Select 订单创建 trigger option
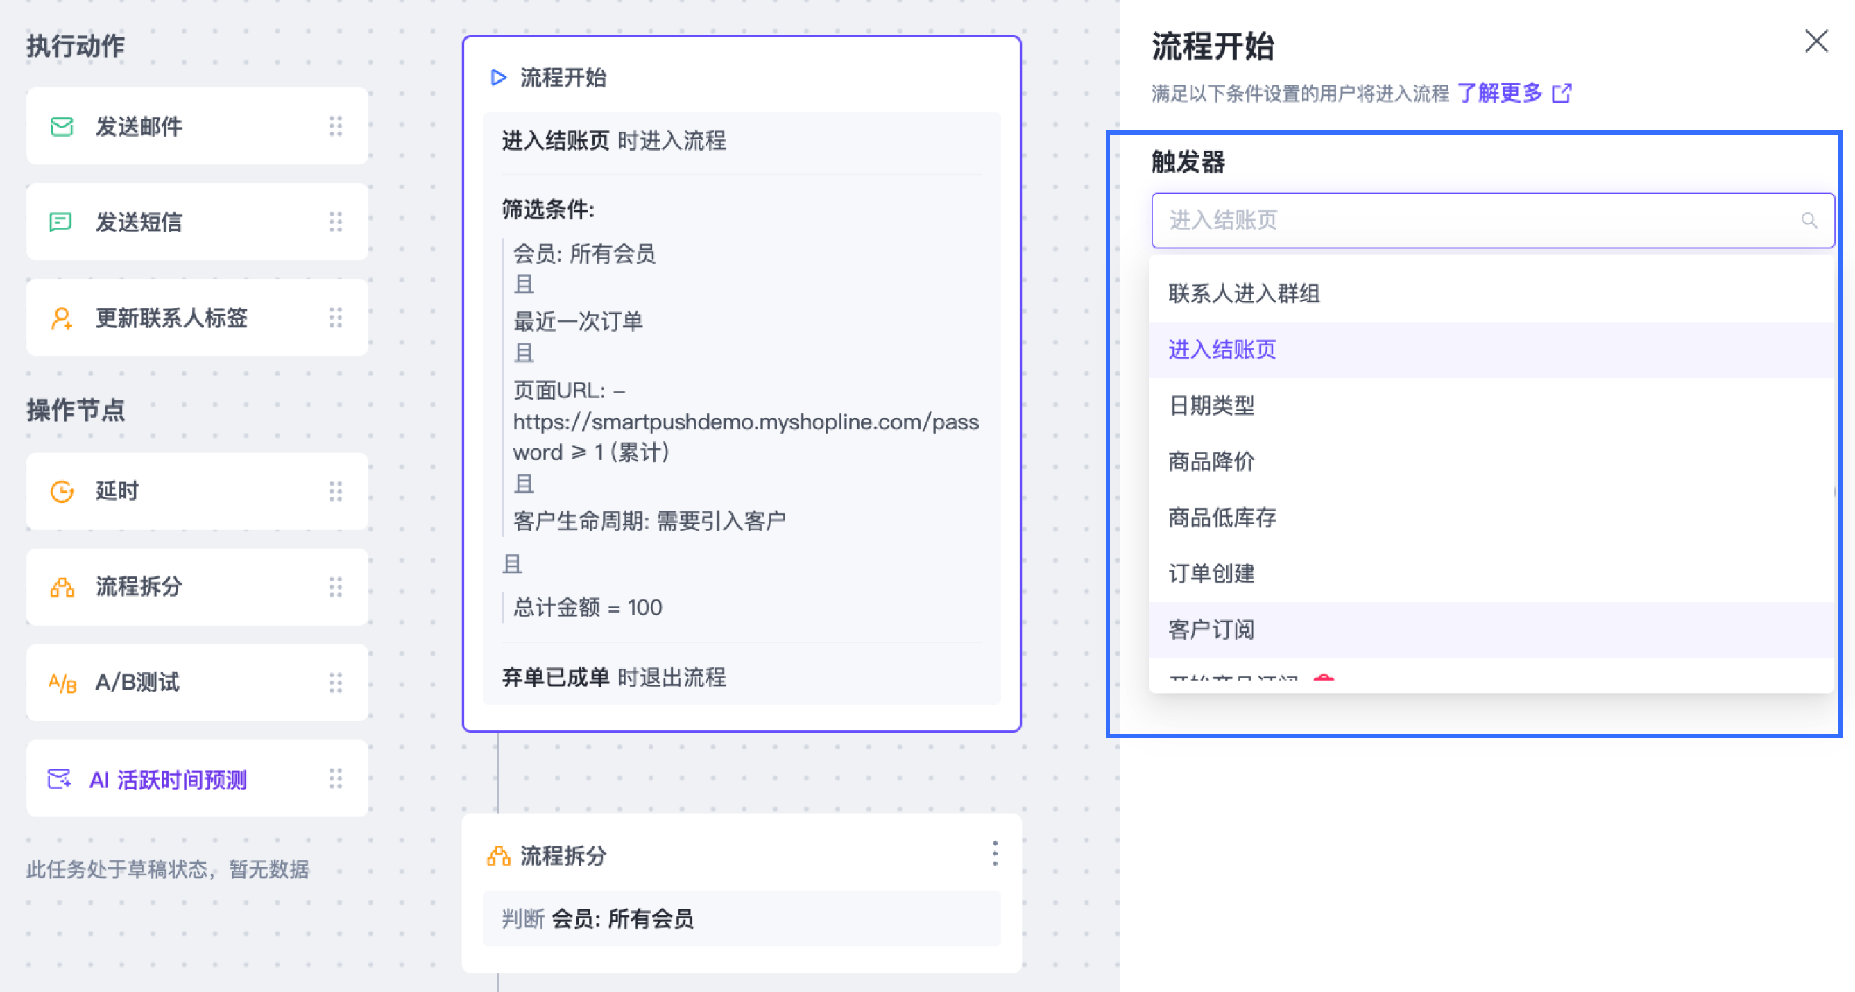 (1211, 574)
